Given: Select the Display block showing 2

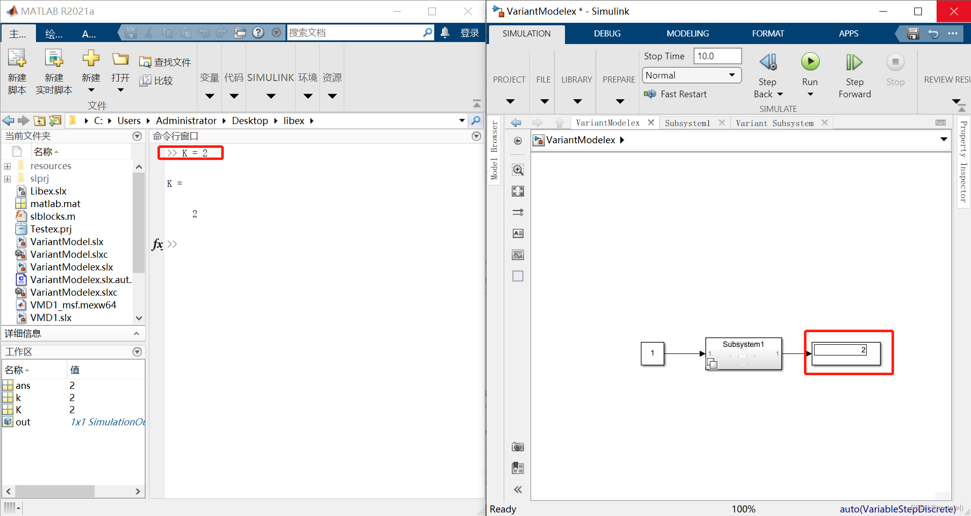Looking at the screenshot, I should [x=846, y=353].
